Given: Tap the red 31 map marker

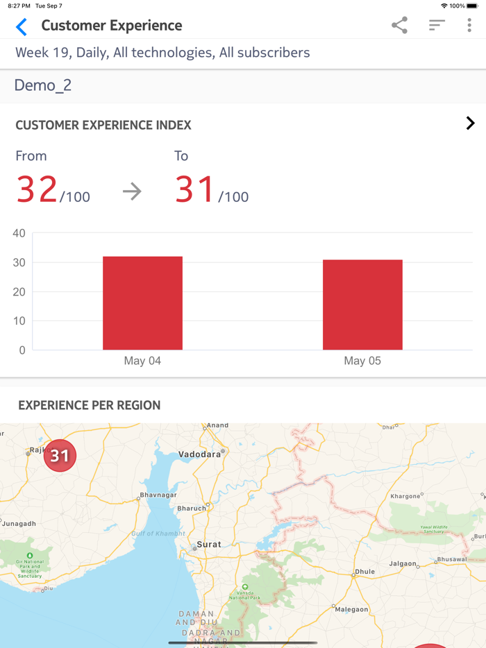Looking at the screenshot, I should [60, 455].
